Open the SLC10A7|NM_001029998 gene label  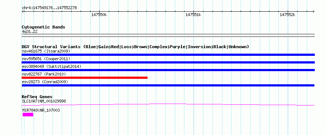click(x=44, y=101)
